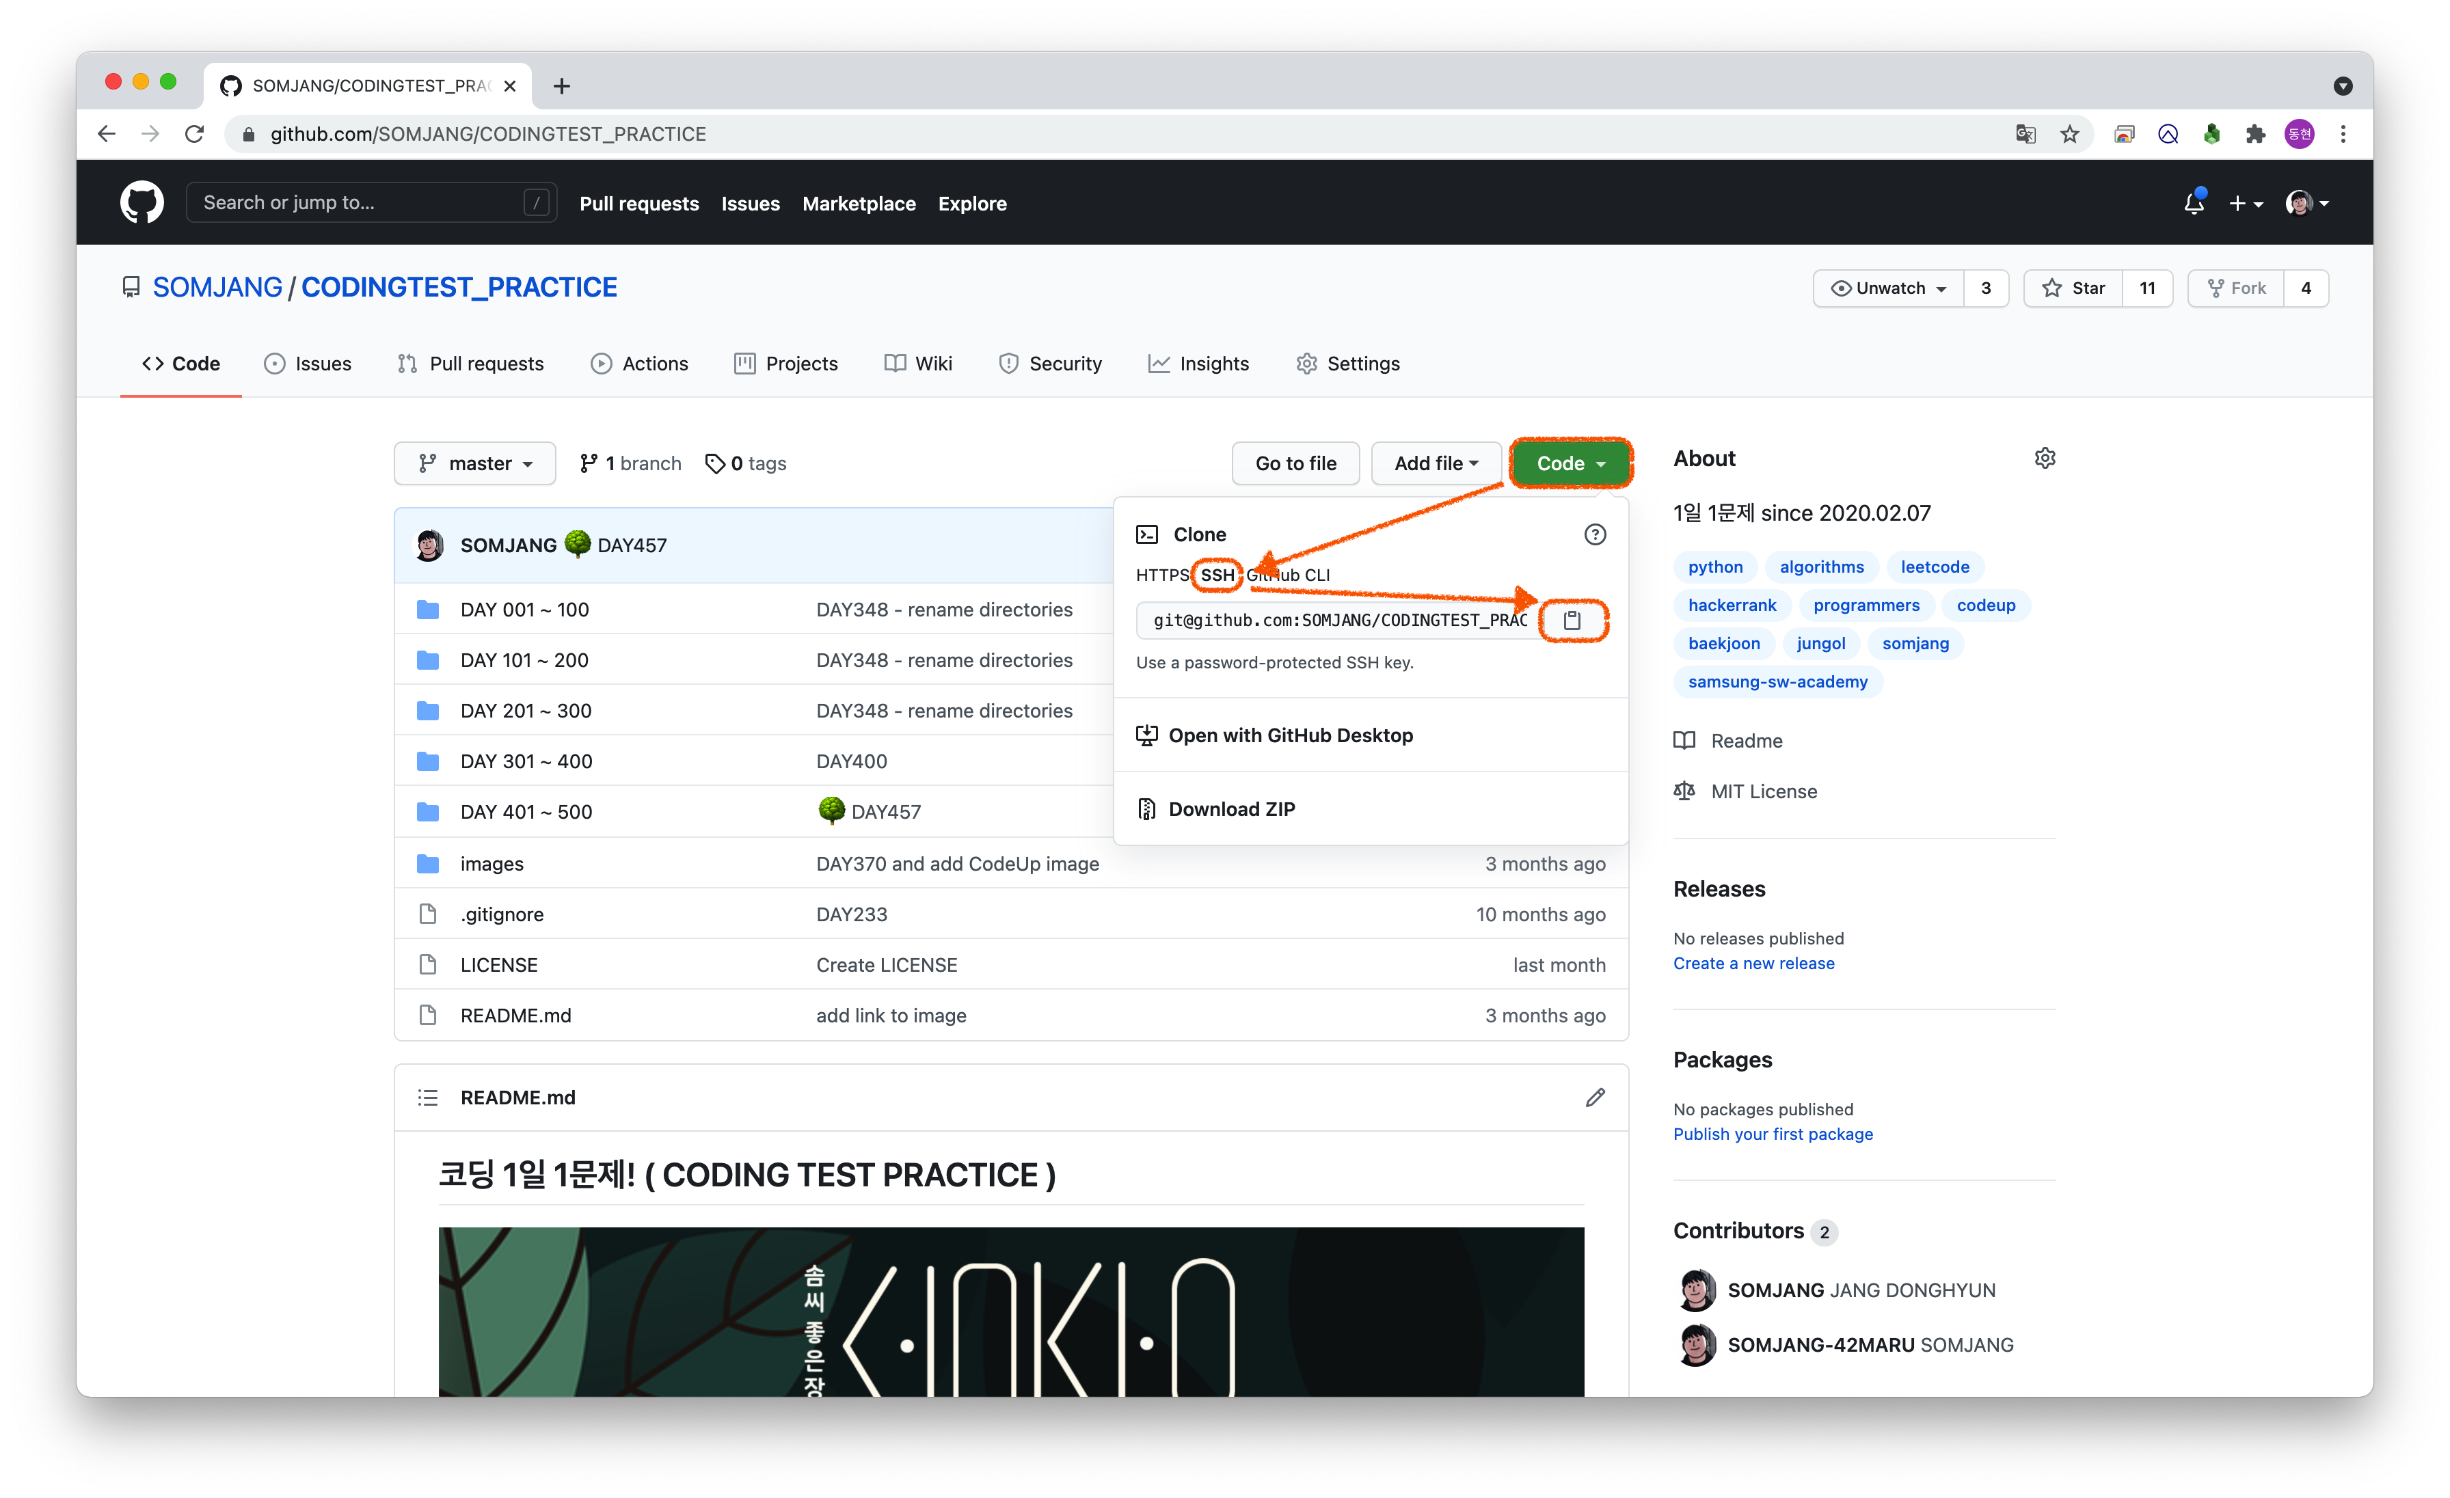The image size is (2450, 1498).
Task: Copy the SSH clone URL with clipboard icon
Action: point(1572,621)
